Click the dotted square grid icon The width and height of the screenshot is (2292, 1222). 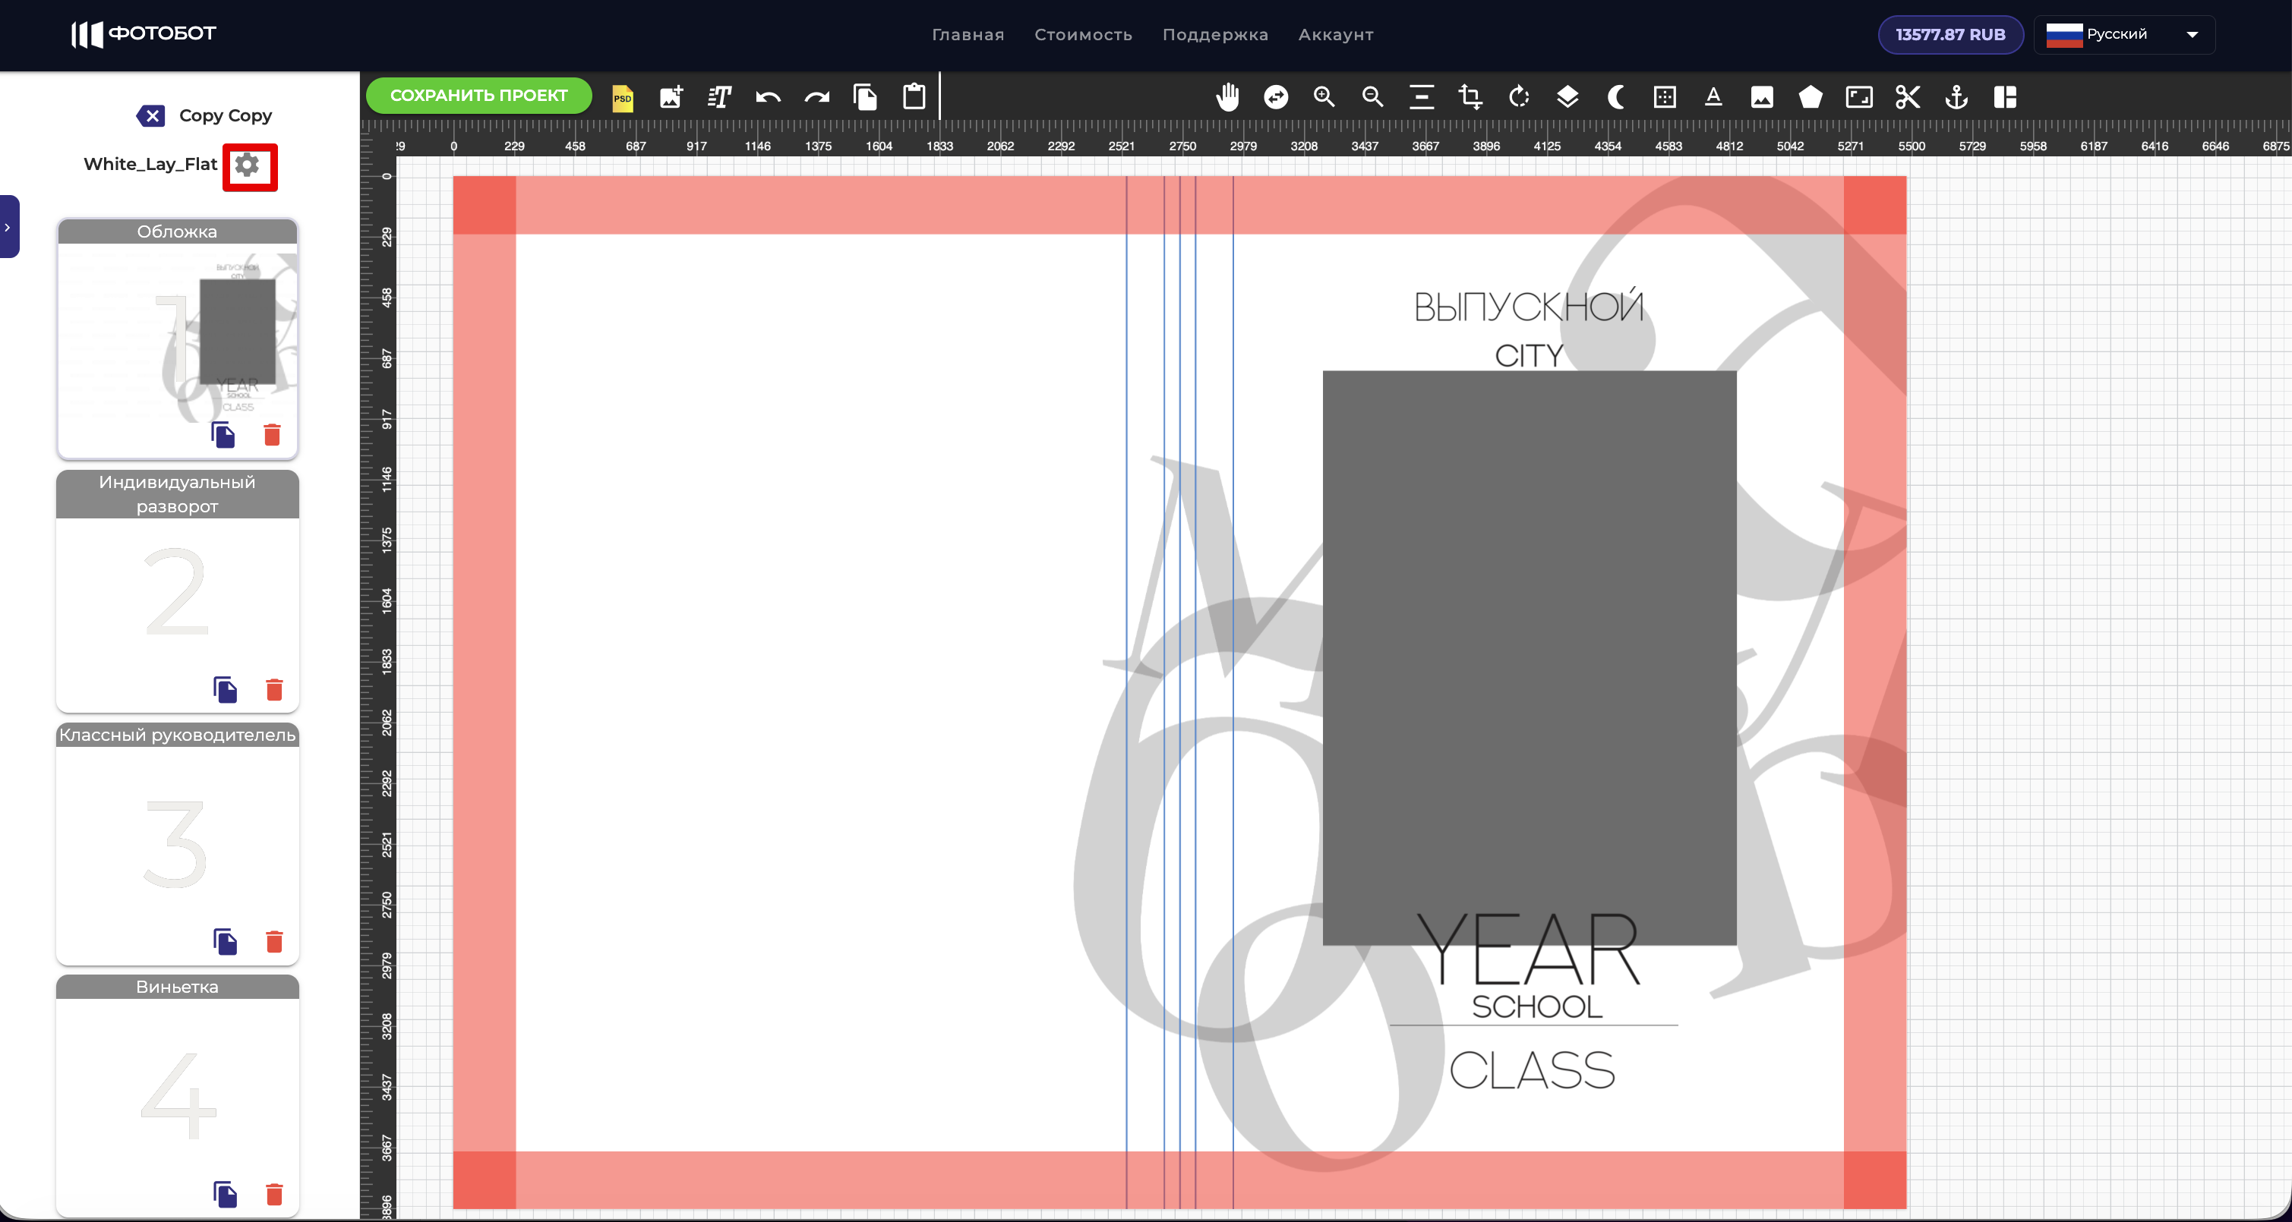pos(1665,97)
